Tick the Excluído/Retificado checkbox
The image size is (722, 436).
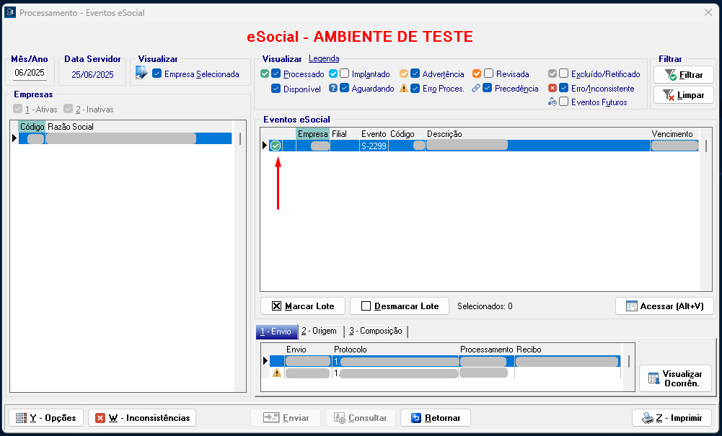(563, 74)
